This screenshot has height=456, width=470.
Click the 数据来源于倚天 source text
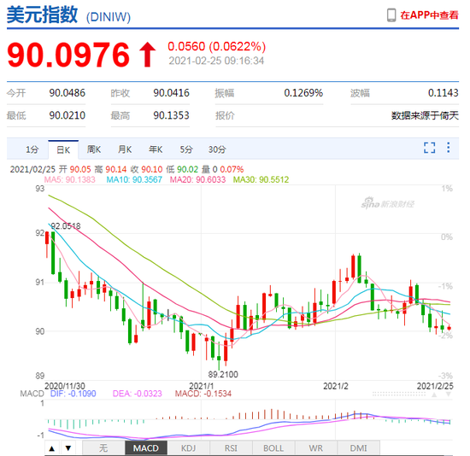[425, 115]
